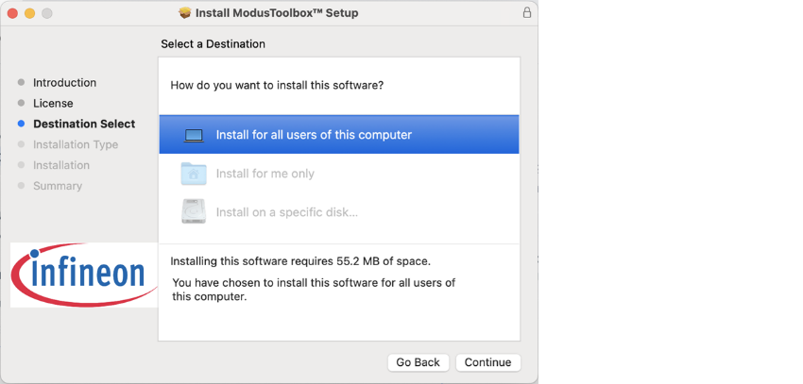This screenshot has height=384, width=803.
Task: Pick Install on a specific disk option
Action: pyautogui.click(x=339, y=211)
